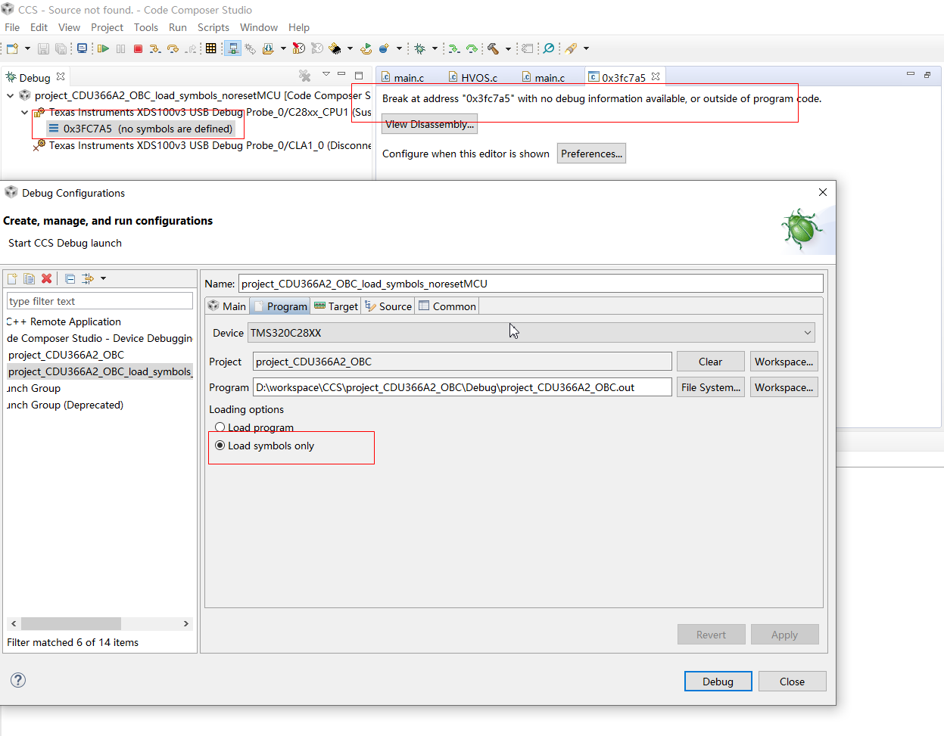The height and width of the screenshot is (736, 944).
Task: Click the Duplicate launch configuration icon
Action: point(29,278)
